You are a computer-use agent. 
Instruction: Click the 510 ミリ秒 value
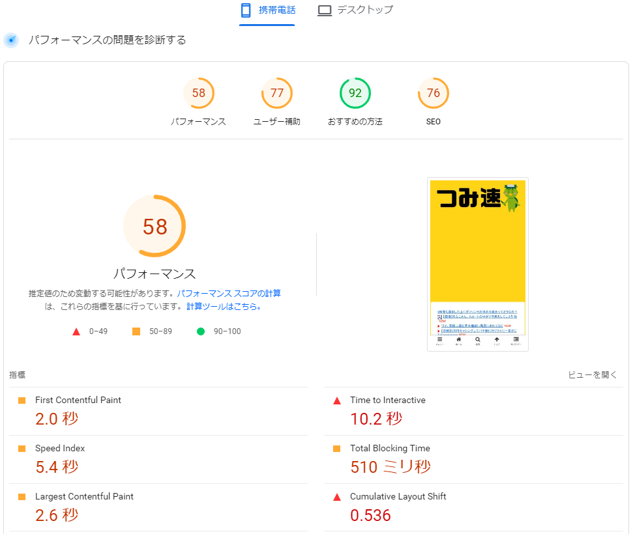click(x=390, y=467)
